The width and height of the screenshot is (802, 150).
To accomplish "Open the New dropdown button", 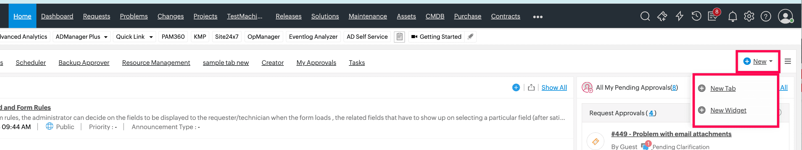I will point(758,61).
